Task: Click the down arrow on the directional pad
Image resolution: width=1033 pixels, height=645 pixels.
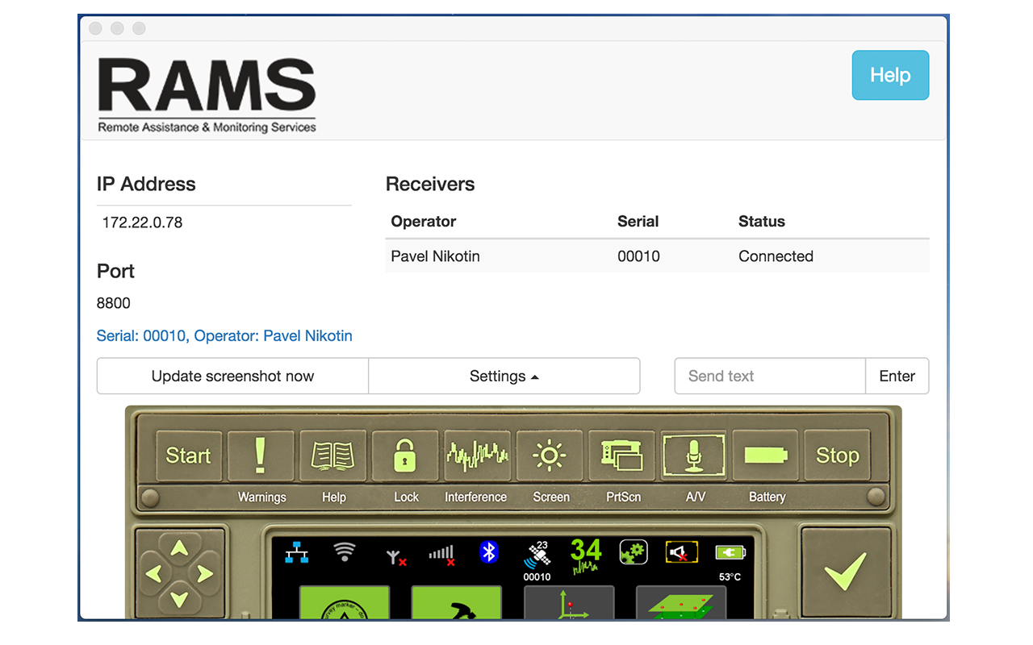Action: [179, 600]
